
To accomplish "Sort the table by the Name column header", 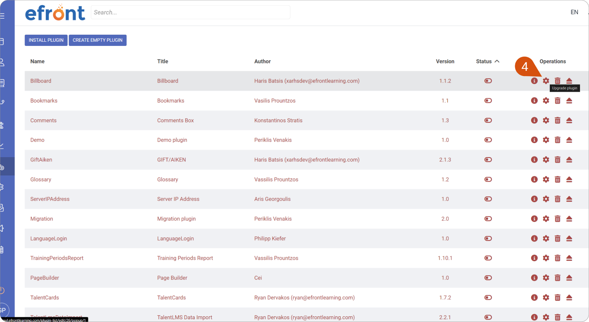I will [38, 61].
